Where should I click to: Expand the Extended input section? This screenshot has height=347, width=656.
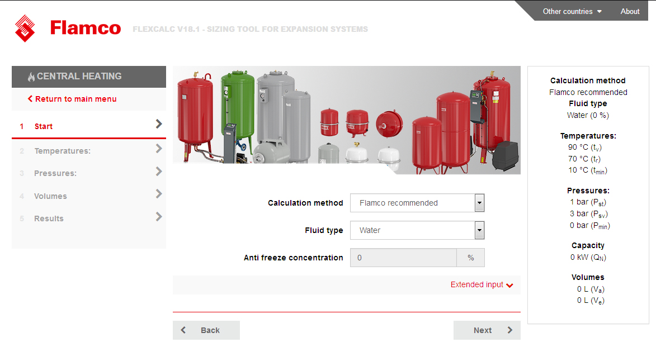coord(482,285)
